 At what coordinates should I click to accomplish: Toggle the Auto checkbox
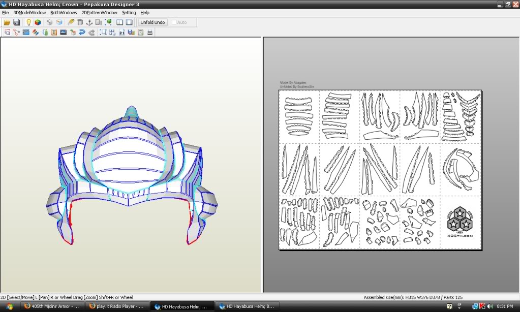coord(174,22)
